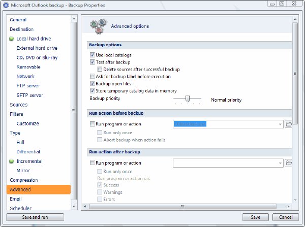This screenshot has height=227, width=305.
Task: Check Run only once under after backup
Action: tap(100, 172)
